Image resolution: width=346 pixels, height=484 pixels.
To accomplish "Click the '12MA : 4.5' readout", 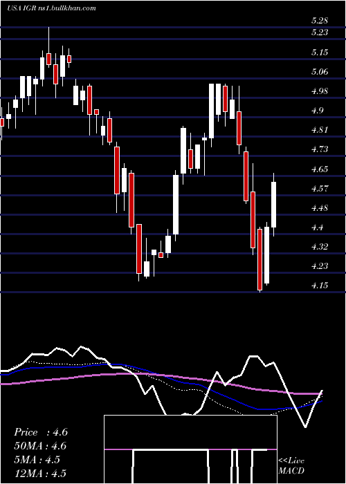I will tap(40, 474).
